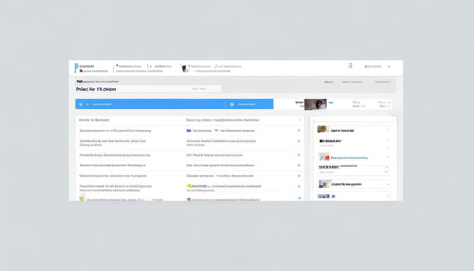Switch to the last tab in the gray bar

pyautogui.click(x=382, y=82)
